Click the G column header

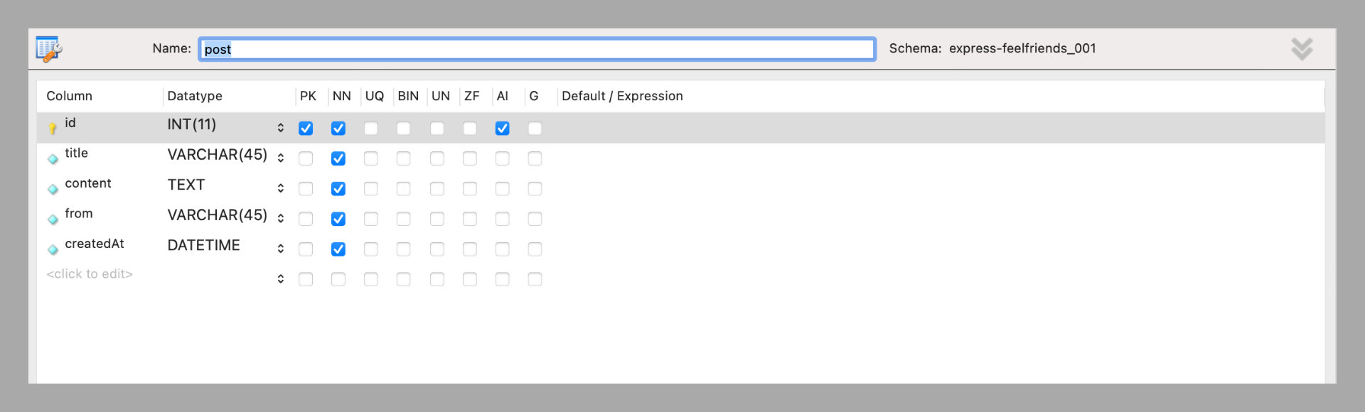[x=534, y=96]
